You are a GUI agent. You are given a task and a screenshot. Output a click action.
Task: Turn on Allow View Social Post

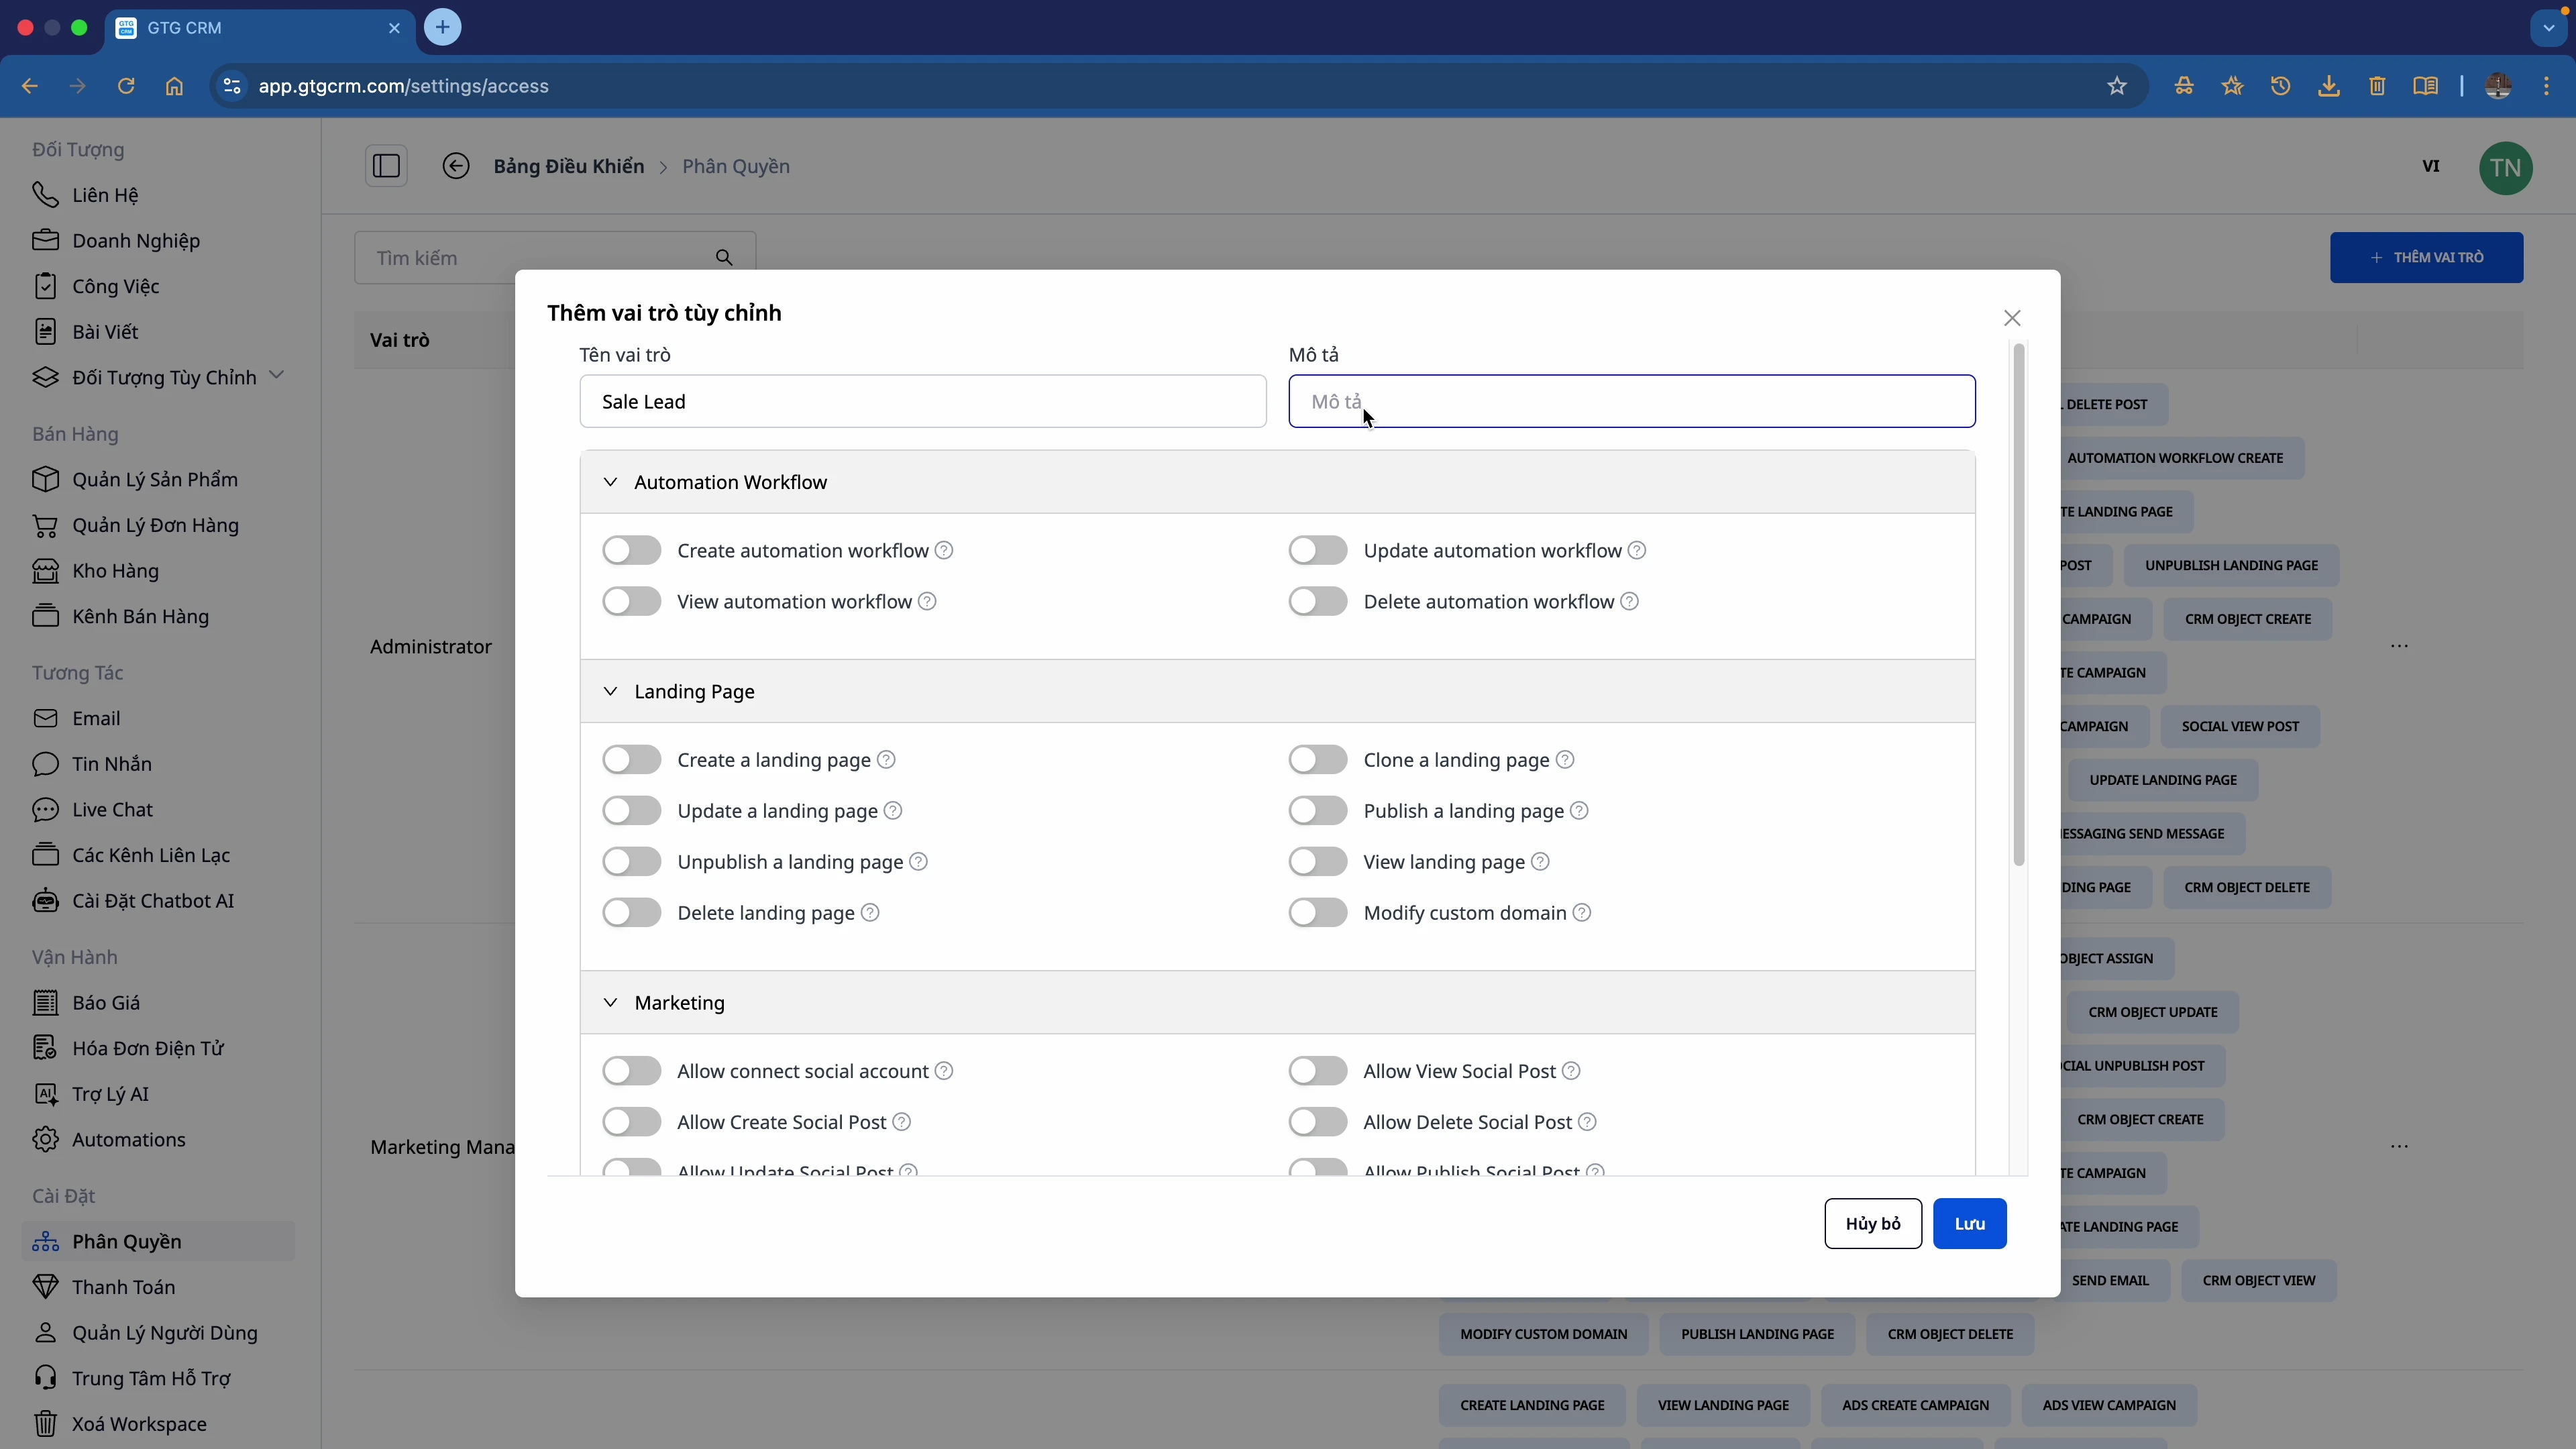coord(1318,1071)
